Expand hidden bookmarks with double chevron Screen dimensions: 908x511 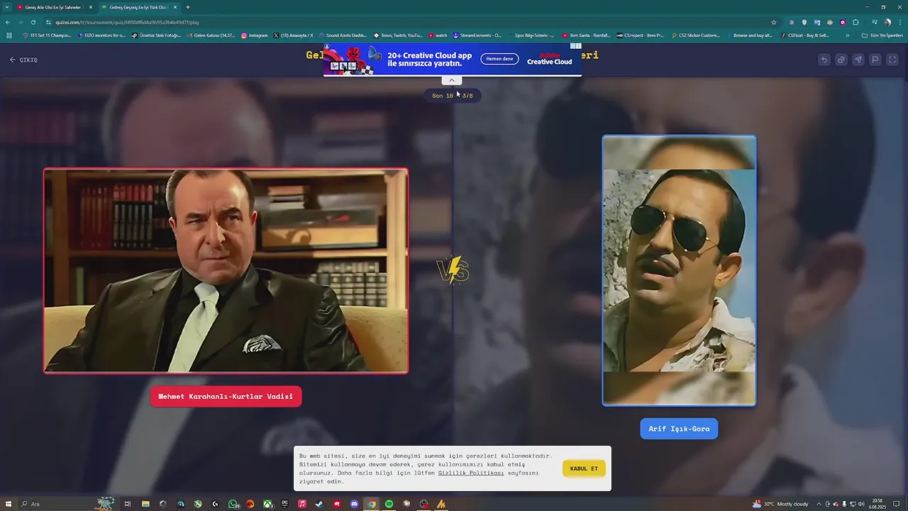pos(847,35)
